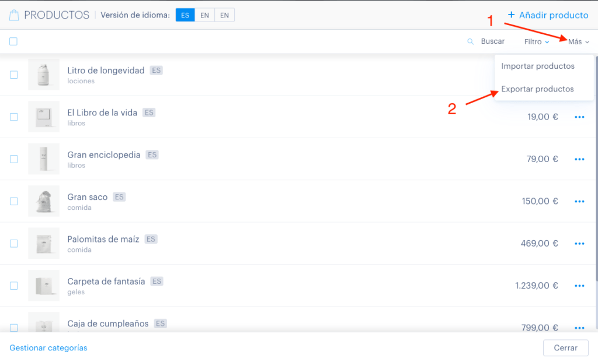Open the El Libro de la vida name
Image resolution: width=598 pixels, height=362 pixels.
tap(102, 113)
